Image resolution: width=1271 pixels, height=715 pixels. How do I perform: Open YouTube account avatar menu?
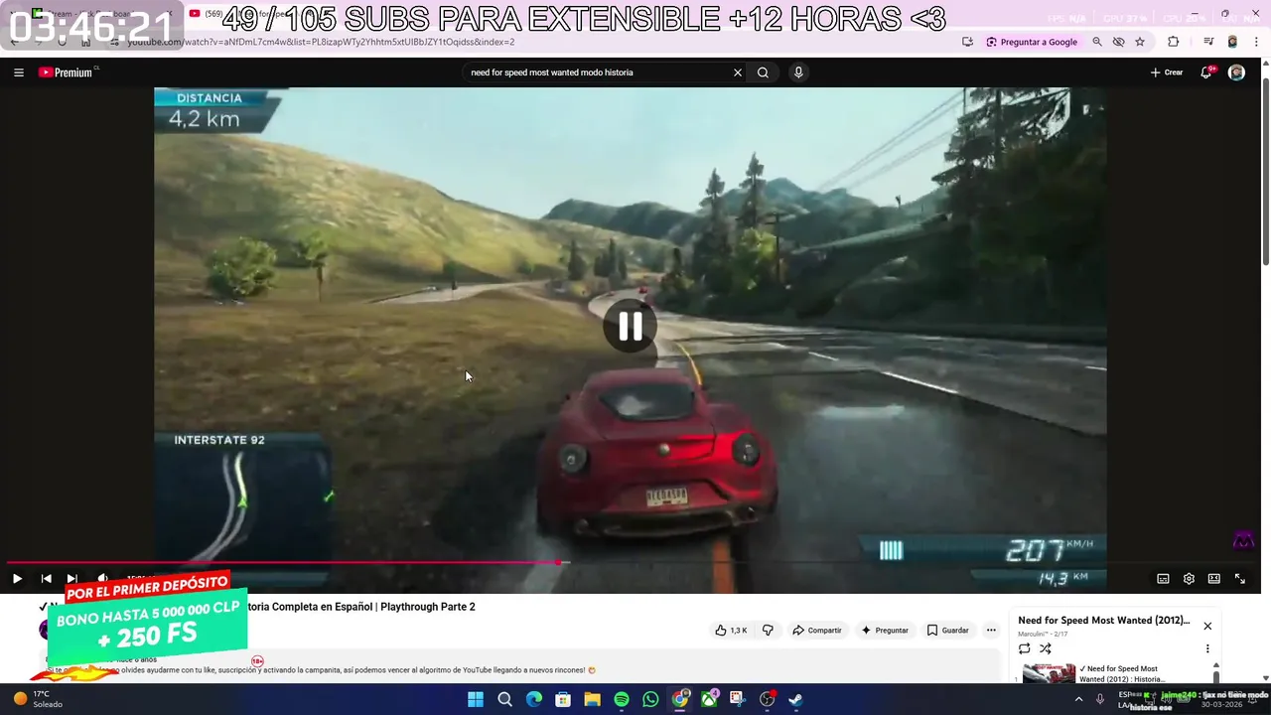[1236, 72]
